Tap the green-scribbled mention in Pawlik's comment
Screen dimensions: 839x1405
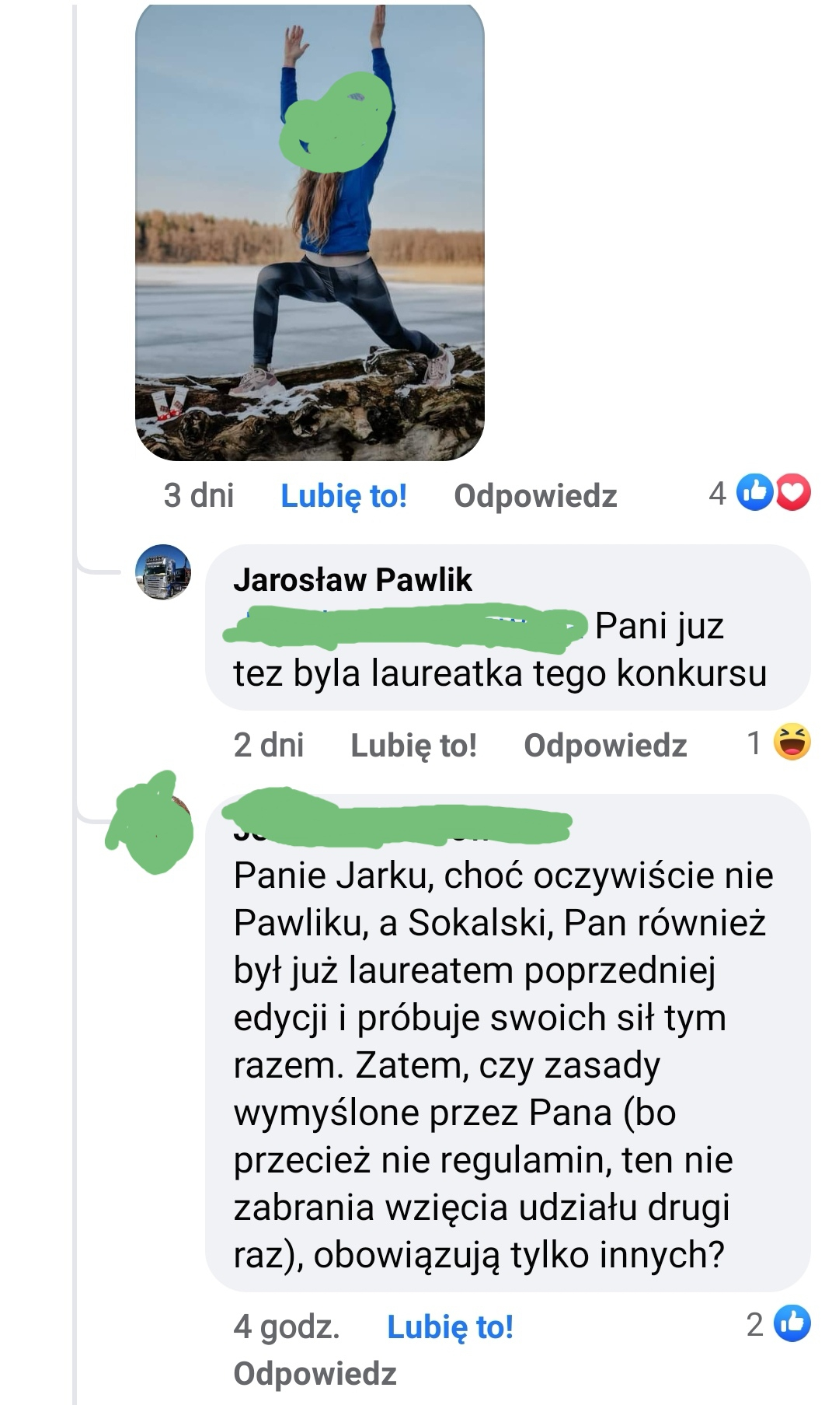(x=406, y=627)
